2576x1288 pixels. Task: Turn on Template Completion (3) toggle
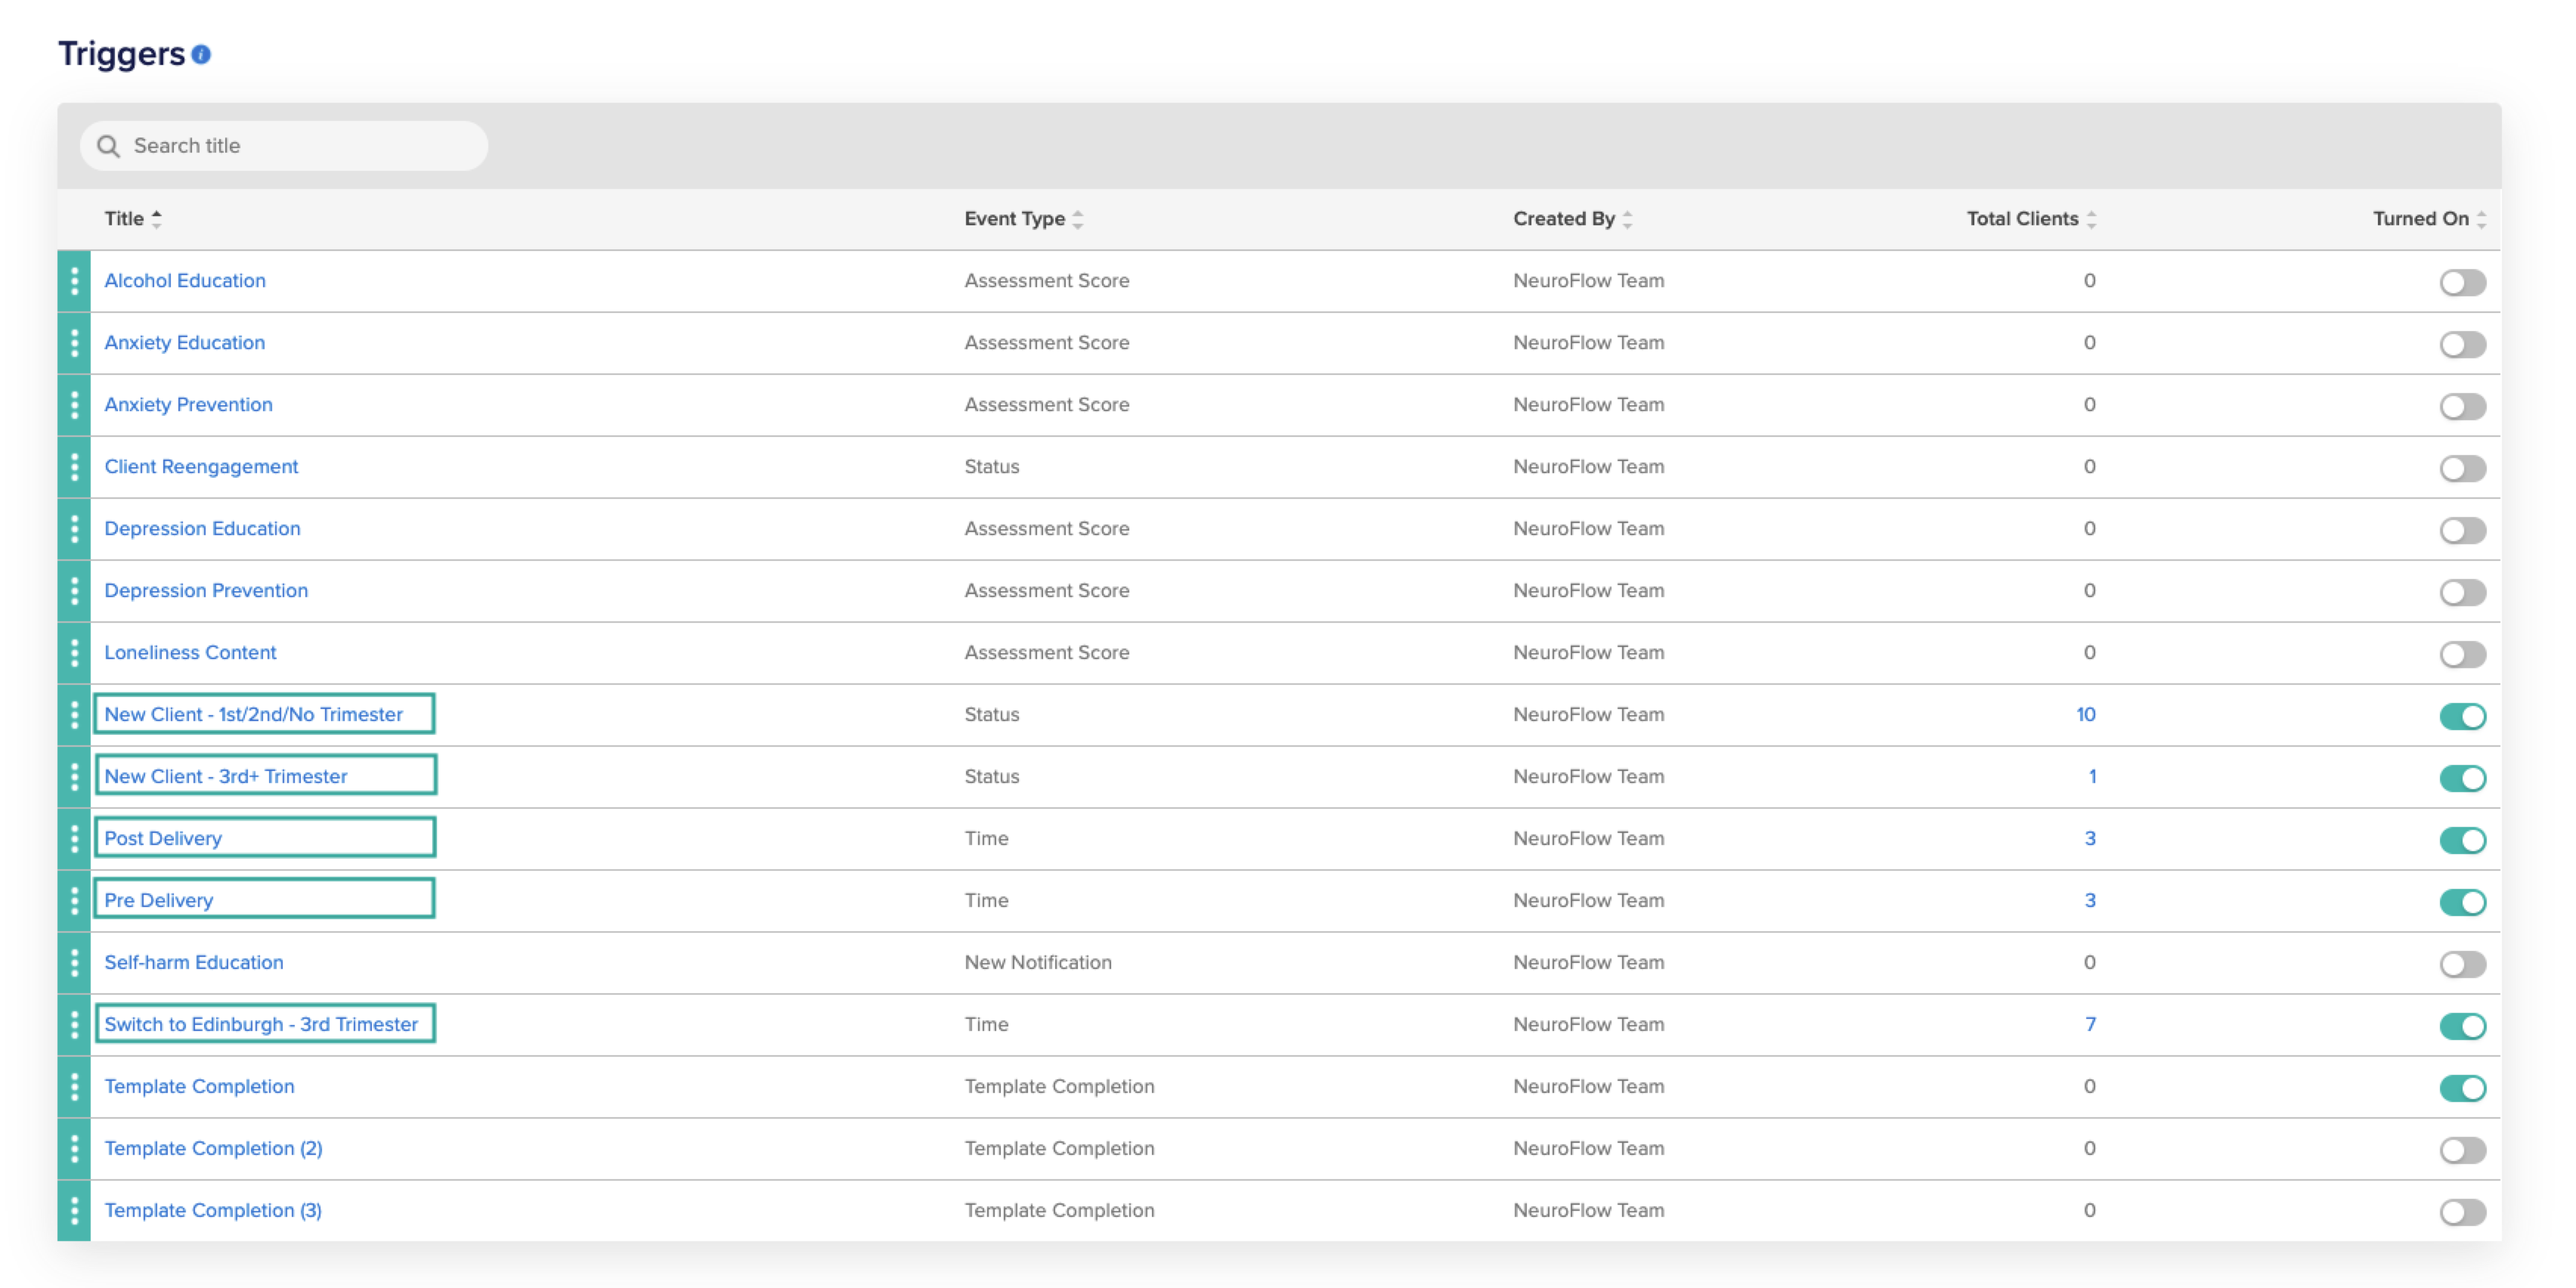click(x=2462, y=1213)
